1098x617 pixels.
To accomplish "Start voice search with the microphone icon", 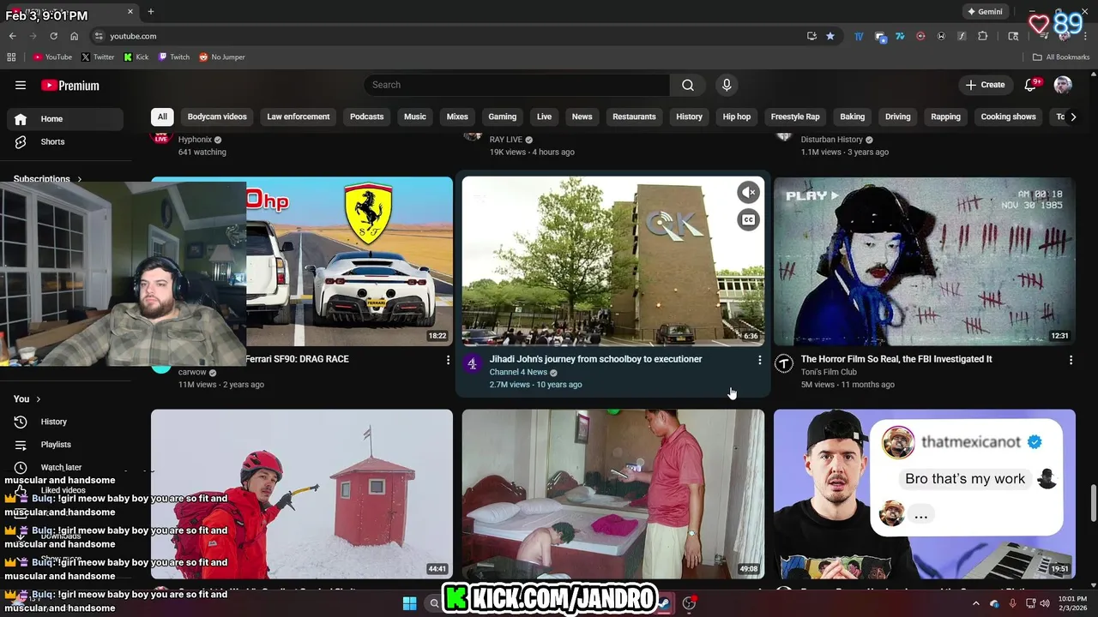I will pyautogui.click(x=727, y=85).
